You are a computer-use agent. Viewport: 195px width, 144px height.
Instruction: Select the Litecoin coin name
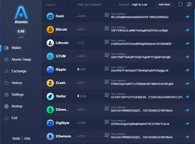click(x=62, y=43)
